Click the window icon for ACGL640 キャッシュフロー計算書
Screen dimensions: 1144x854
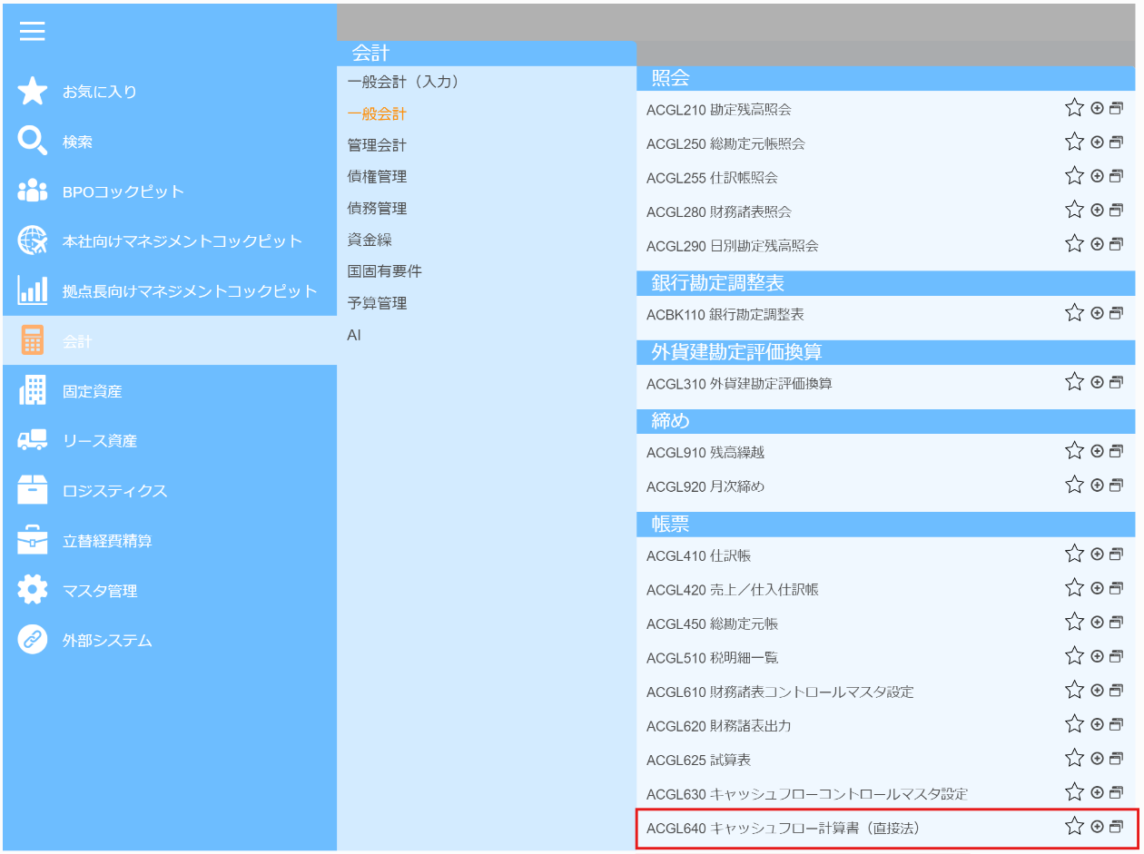pos(1116,827)
